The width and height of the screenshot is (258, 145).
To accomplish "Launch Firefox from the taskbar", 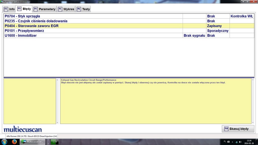I will coord(14,141).
